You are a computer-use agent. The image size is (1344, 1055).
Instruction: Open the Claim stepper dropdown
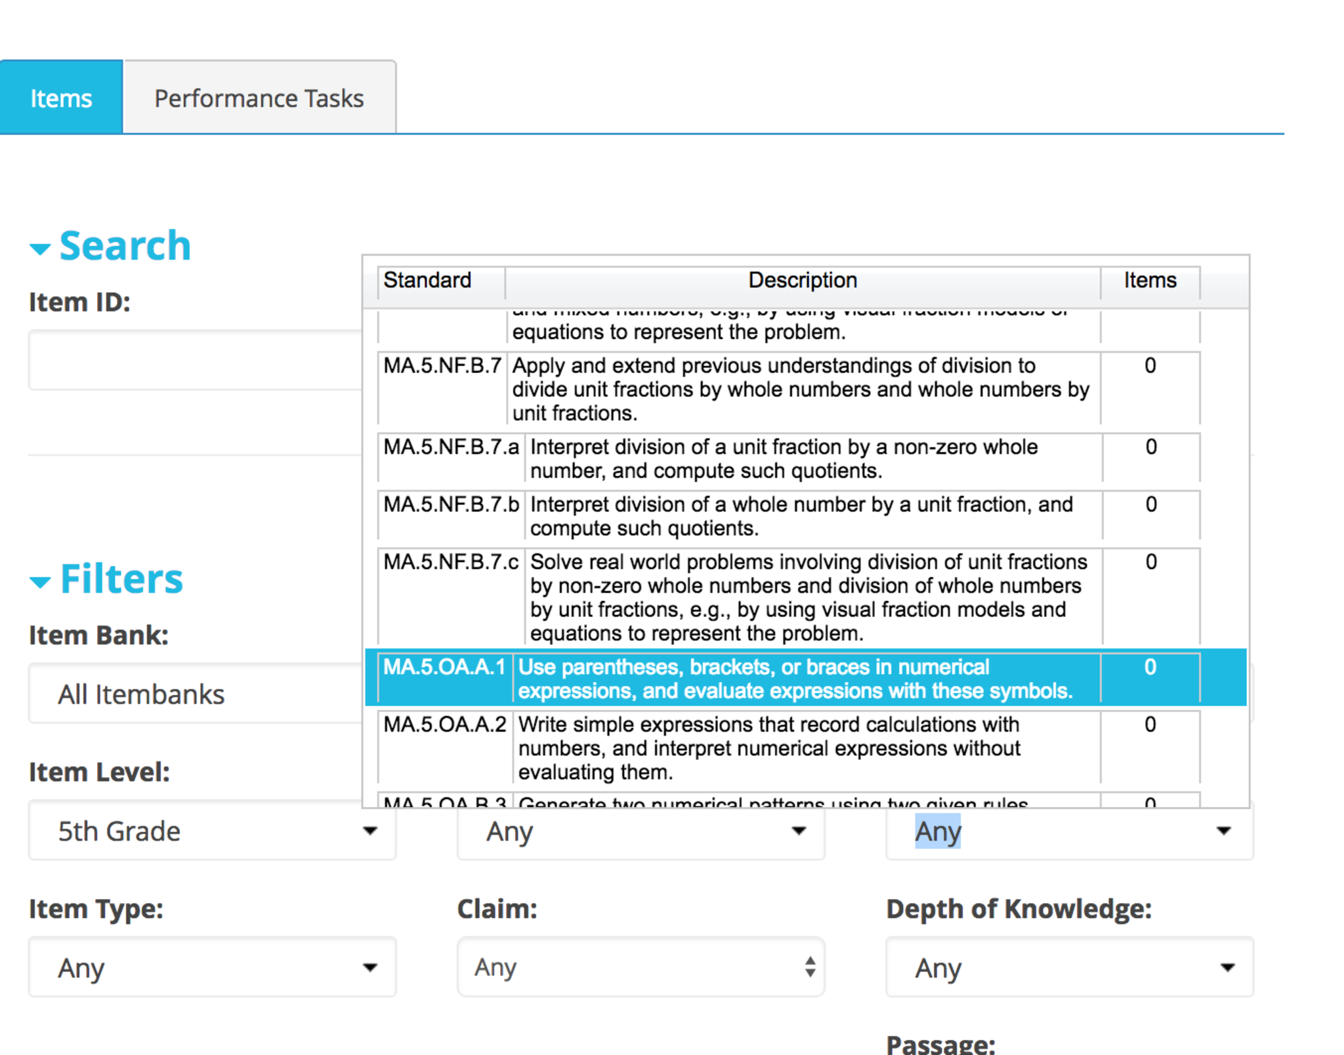[x=640, y=968]
